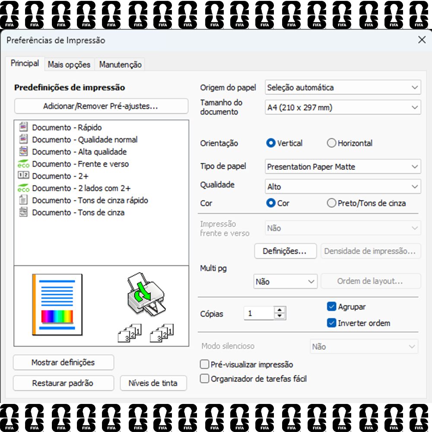Click the printer illustration icon
Viewport: 432px width, 432px height.
click(146, 295)
